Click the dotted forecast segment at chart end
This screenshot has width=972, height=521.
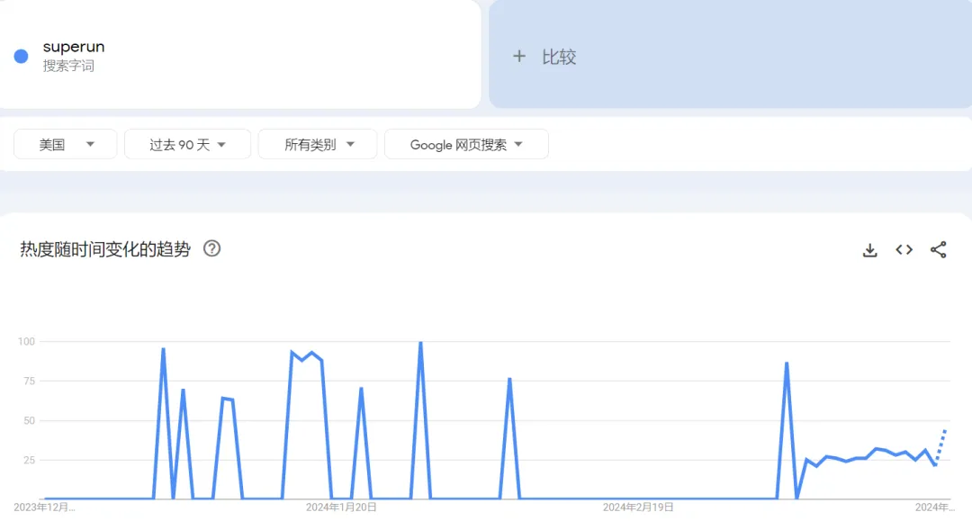tap(940, 445)
